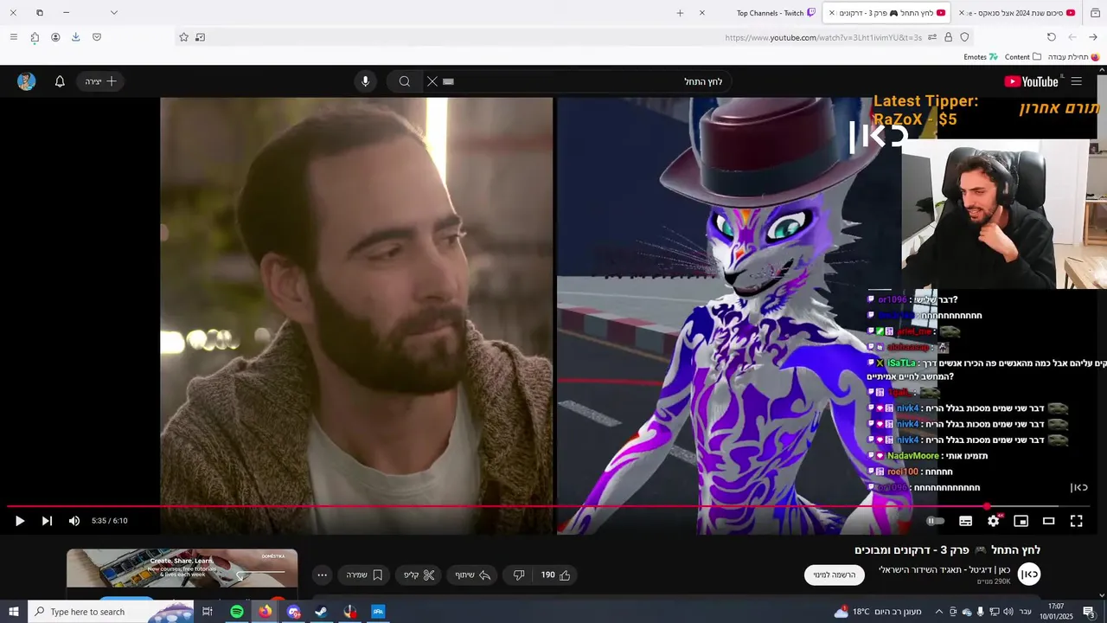This screenshot has width=1107, height=623.
Task: Mute the video volume
Action: coord(74,521)
